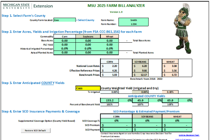Click the Step 4 Enter SCO Insurance heading
Screen dimensions: 210x140
pos(41,111)
